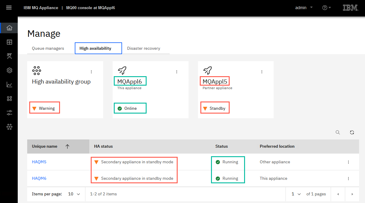
Task: Click the Unique name column header
Action: tap(58, 147)
